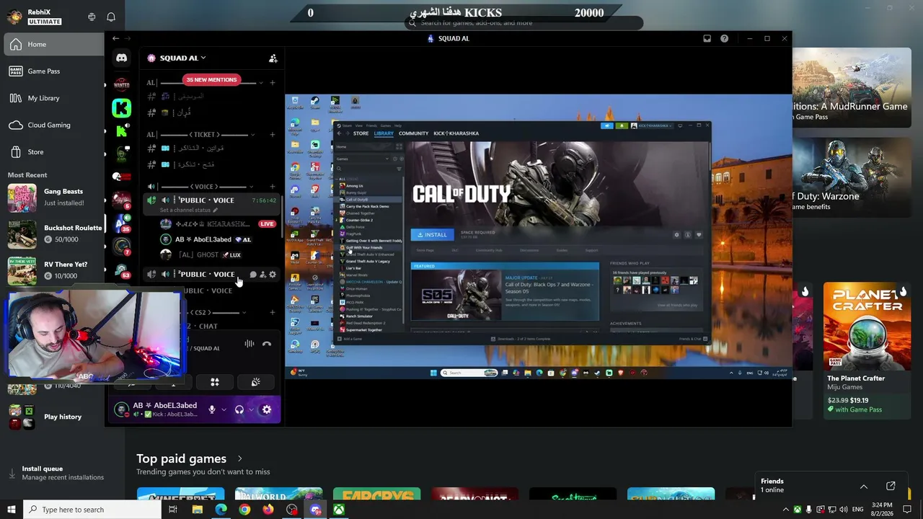
Task: Open Microsoft Edge from taskbar
Action: pos(221,510)
